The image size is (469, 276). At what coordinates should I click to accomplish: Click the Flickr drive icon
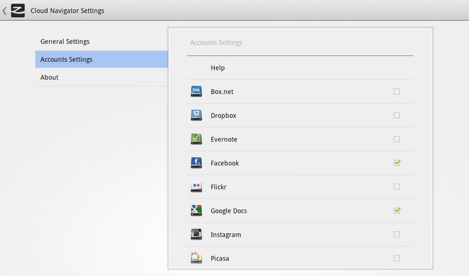pos(196,186)
